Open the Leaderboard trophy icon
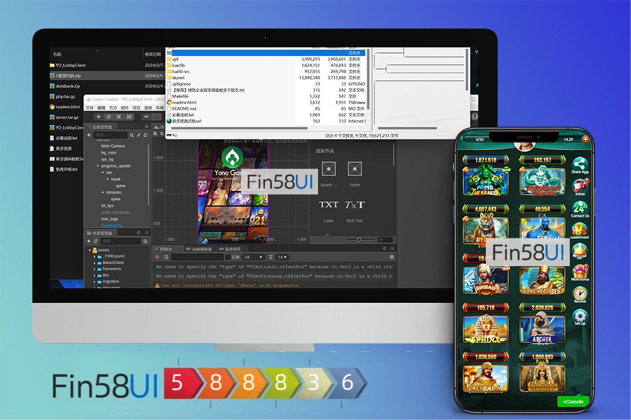631x420 pixels. coord(580,230)
